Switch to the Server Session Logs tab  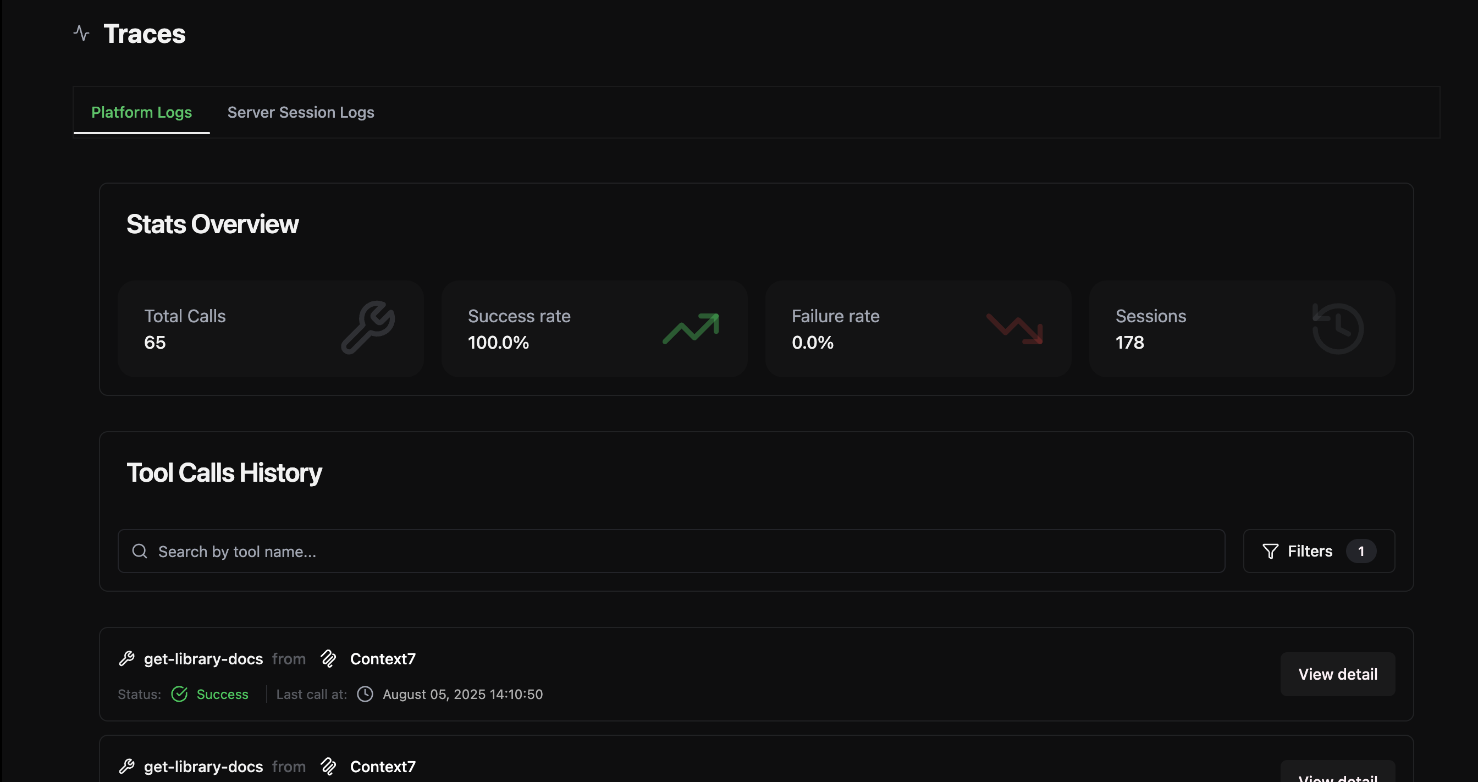point(301,112)
